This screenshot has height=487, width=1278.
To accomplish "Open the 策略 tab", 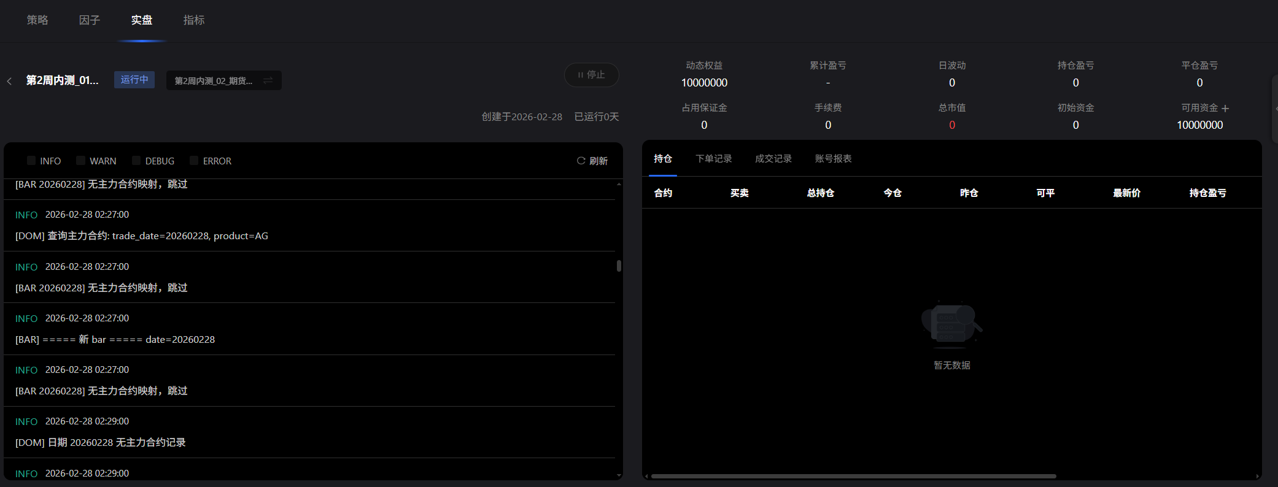I will (x=37, y=20).
